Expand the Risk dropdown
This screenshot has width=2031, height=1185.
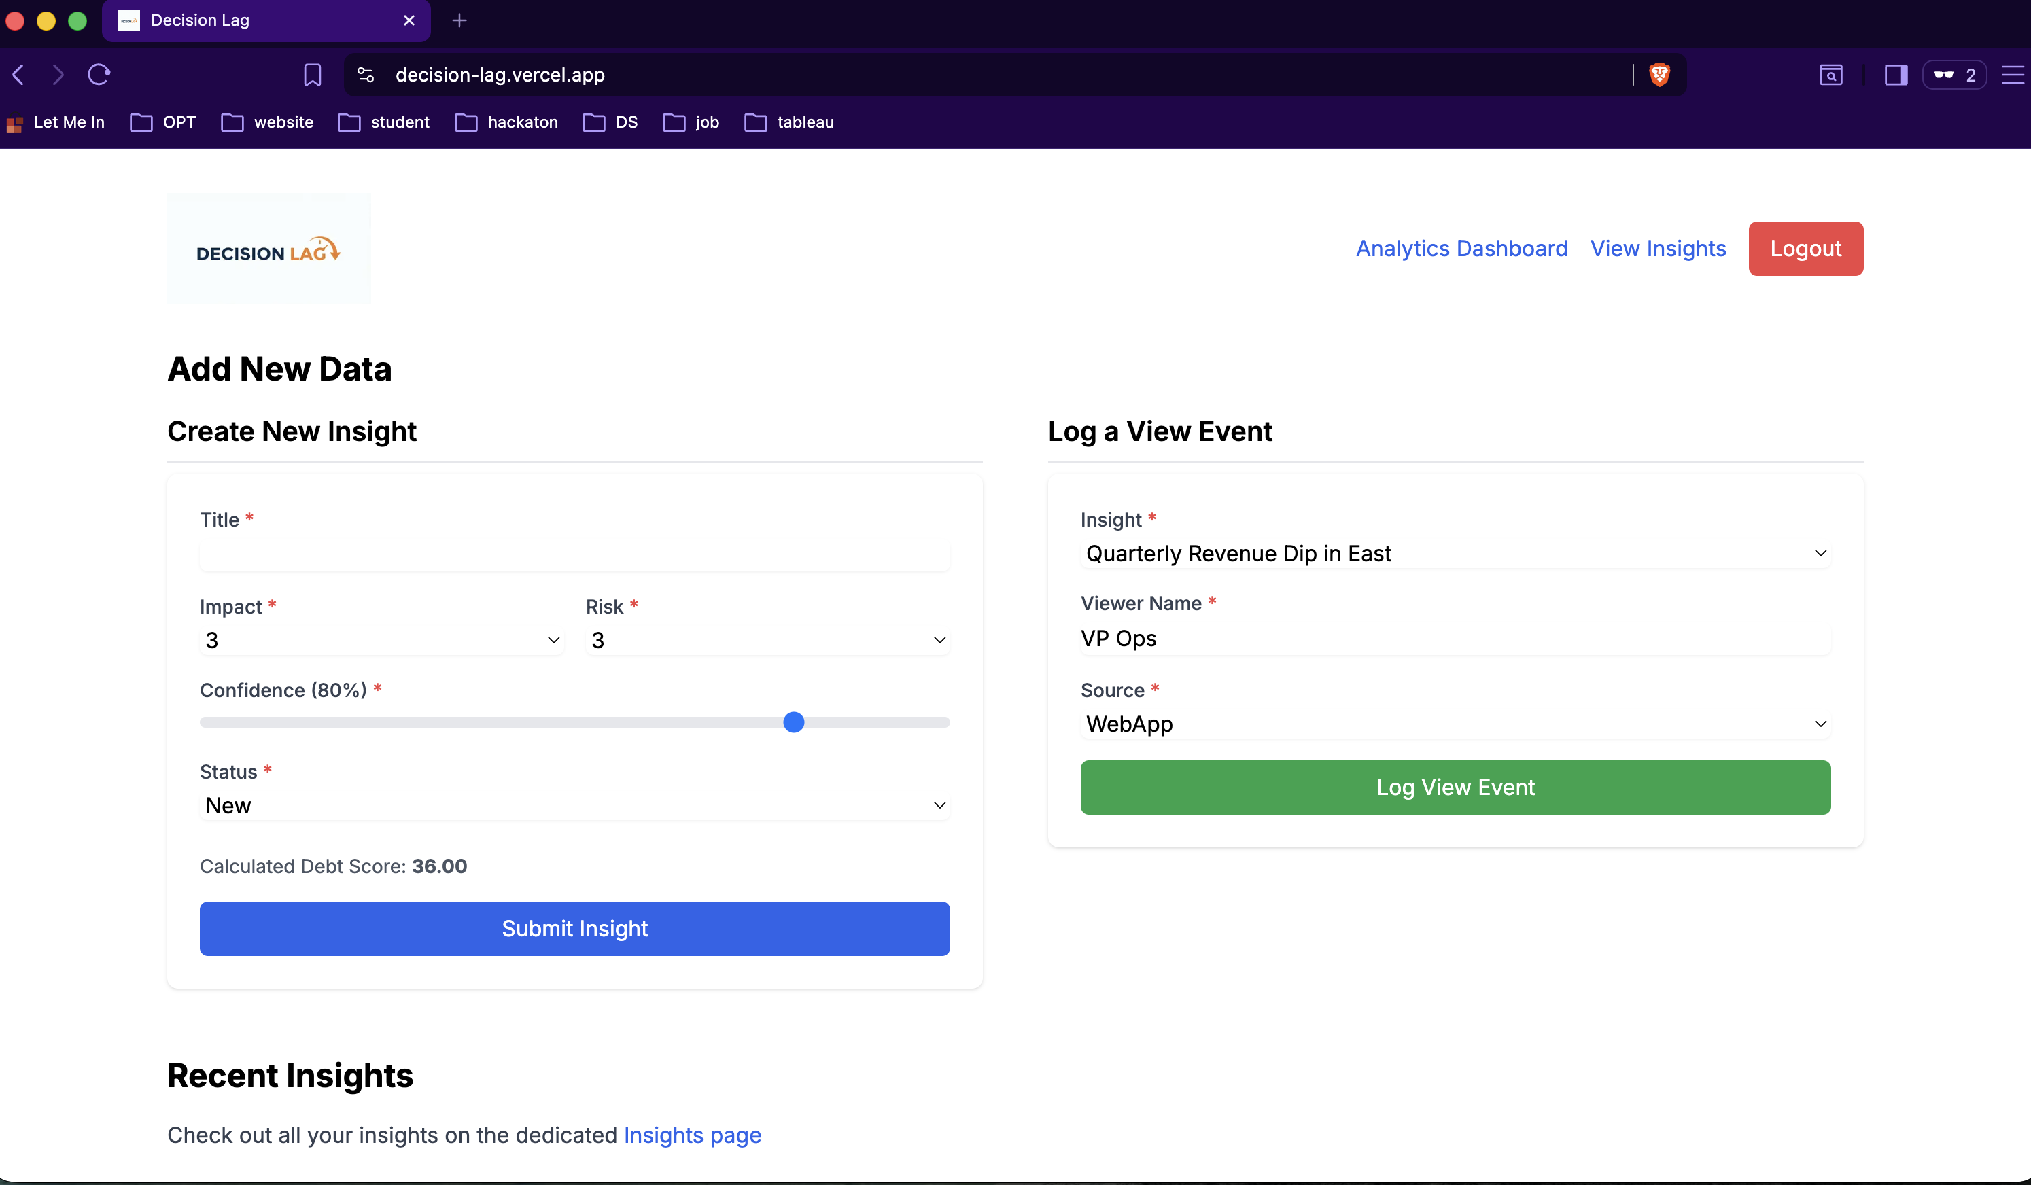coord(767,641)
